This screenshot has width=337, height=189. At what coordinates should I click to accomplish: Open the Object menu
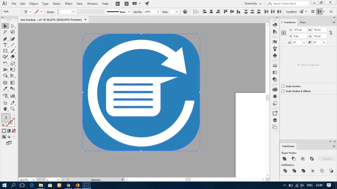[34, 4]
